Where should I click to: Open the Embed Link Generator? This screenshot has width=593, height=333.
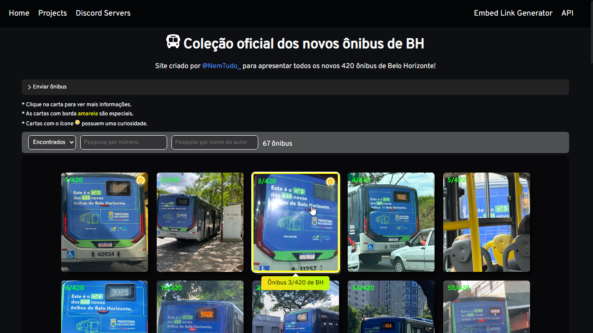click(513, 13)
